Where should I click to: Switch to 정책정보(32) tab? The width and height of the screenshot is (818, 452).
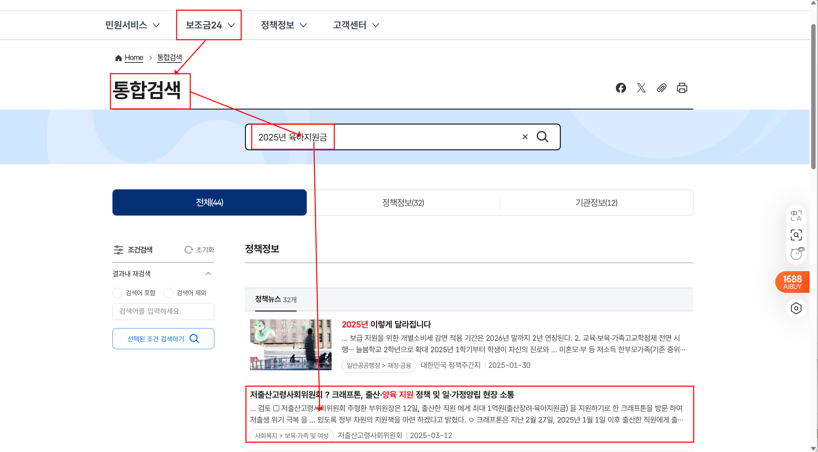(403, 203)
